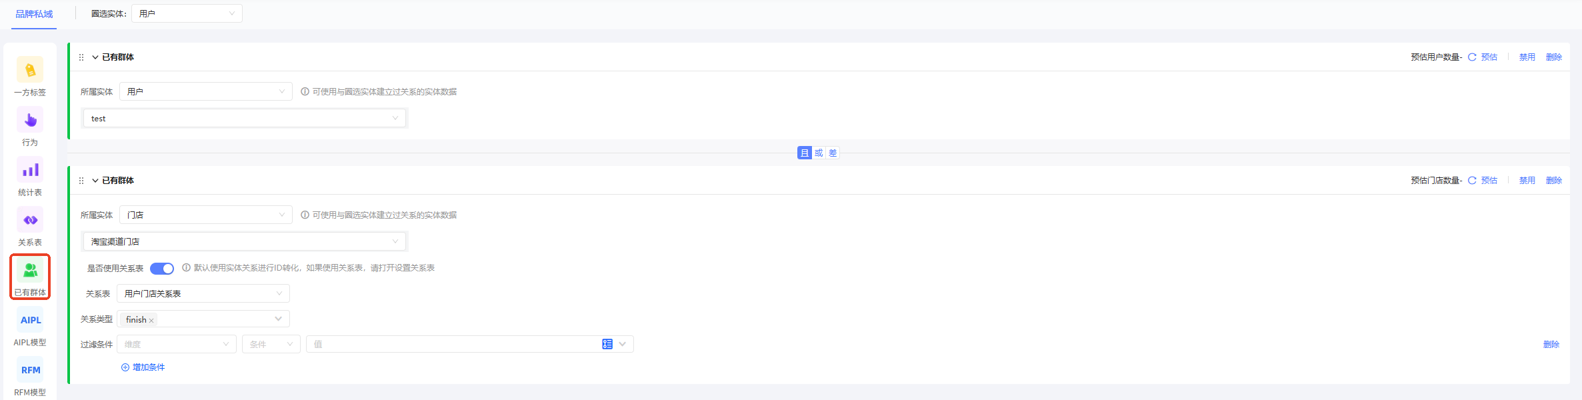Switch to the 品牌私域 tab
Viewport: 1582px width, 400px height.
tap(34, 14)
